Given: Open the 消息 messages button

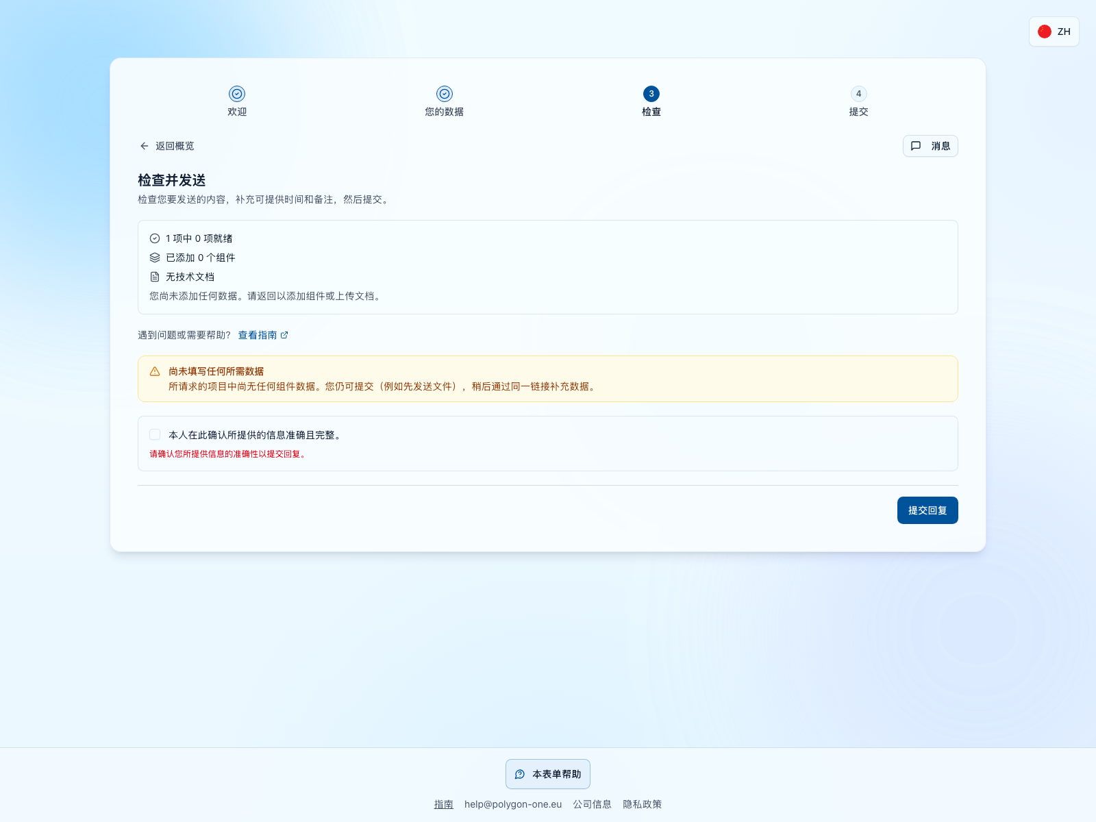Looking at the screenshot, I should pyautogui.click(x=930, y=146).
